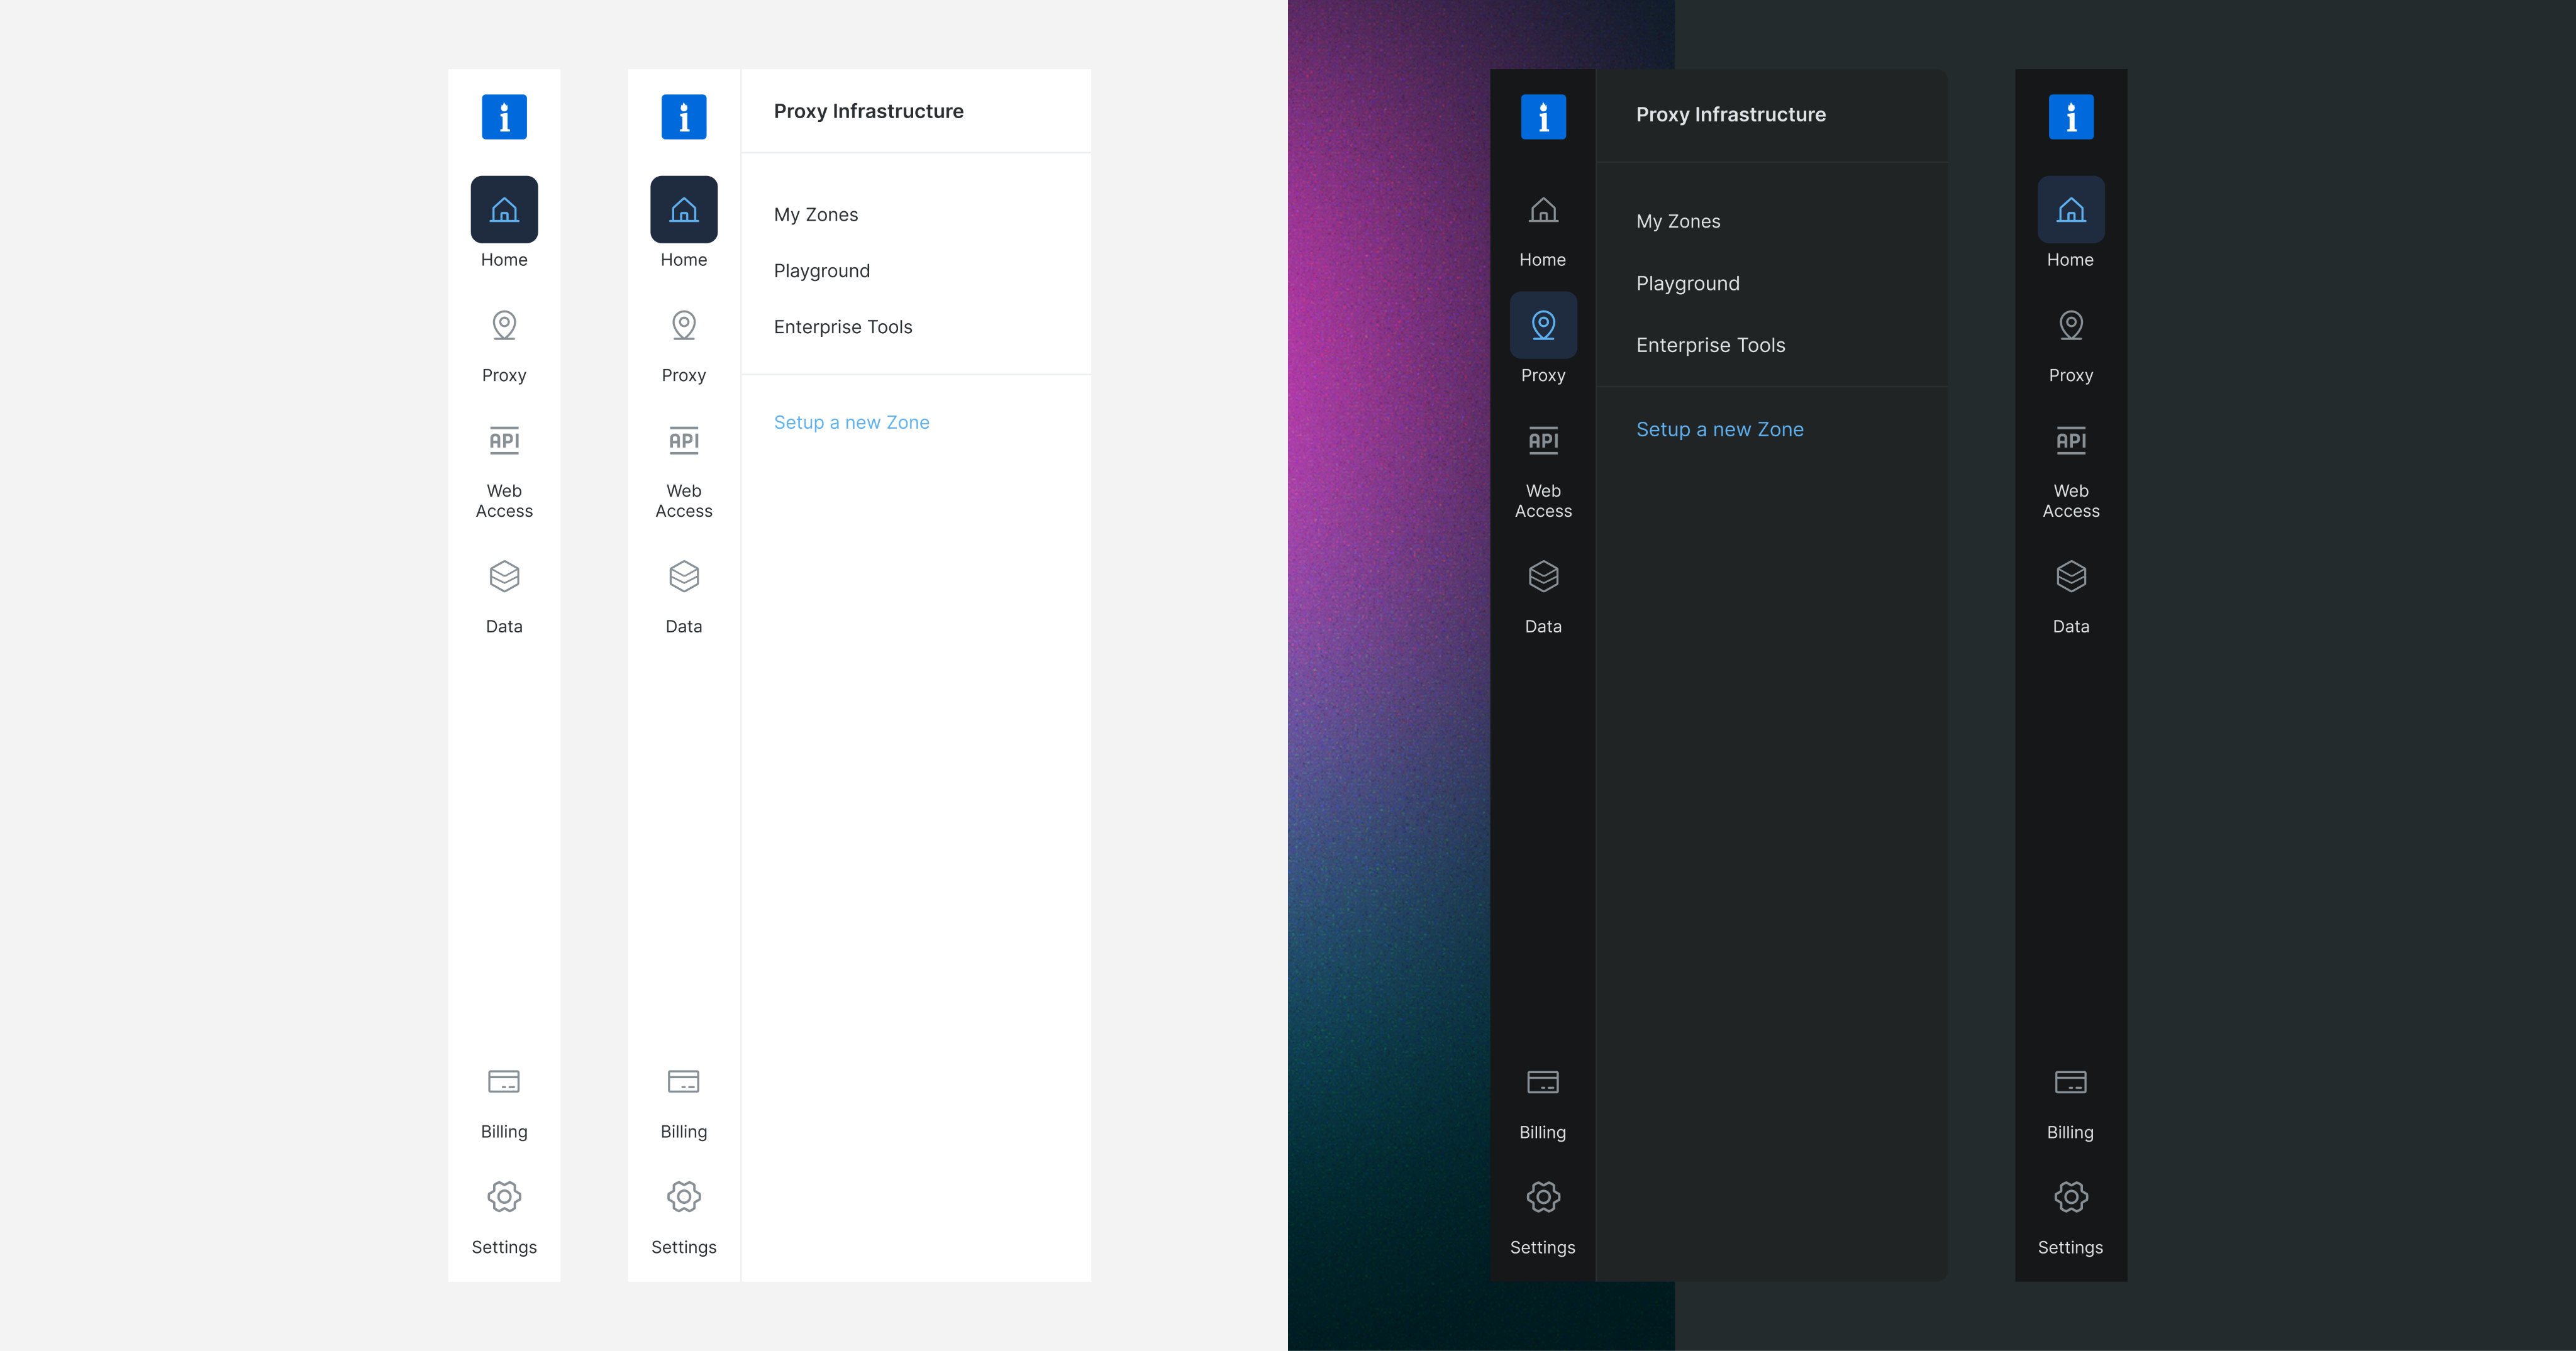Open Billing icon in the expanded dark sidebar

(x=1543, y=1081)
